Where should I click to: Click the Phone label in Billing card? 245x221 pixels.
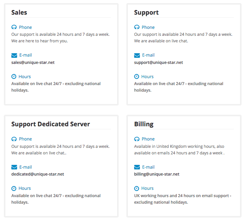(148, 139)
